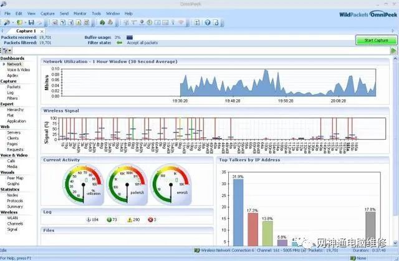Image resolution: width=399 pixels, height=261 pixels.
Task: Click the green round clock toolbar icon
Action: point(150,22)
